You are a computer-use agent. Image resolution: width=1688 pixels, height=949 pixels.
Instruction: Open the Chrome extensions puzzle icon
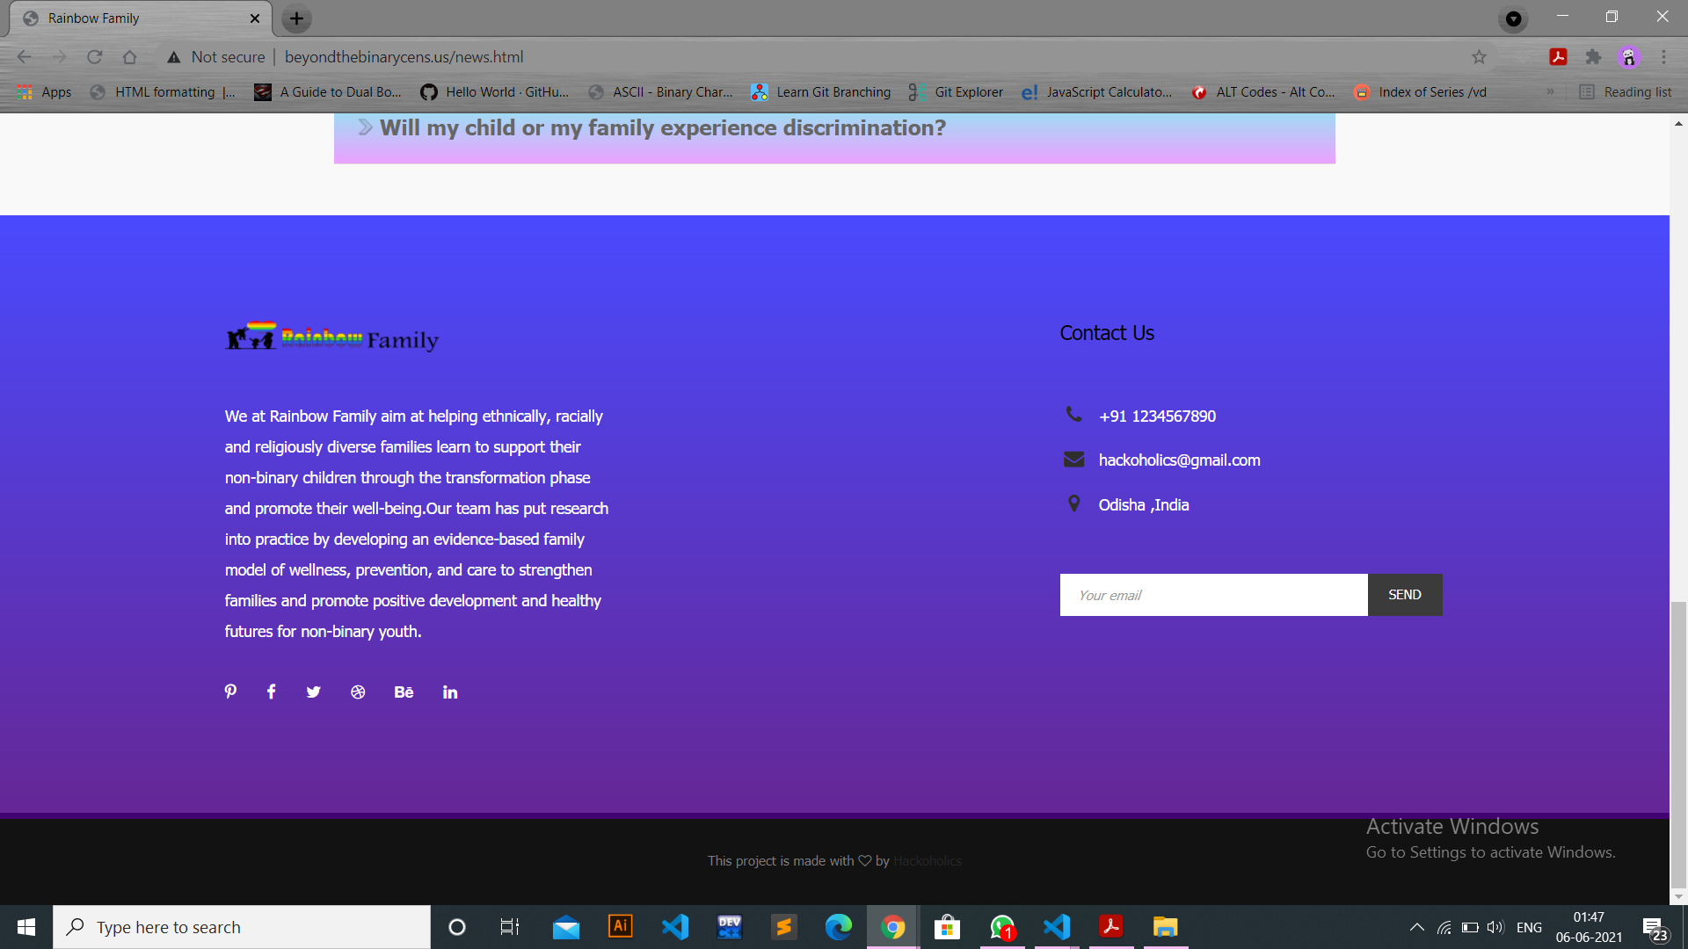(1593, 57)
